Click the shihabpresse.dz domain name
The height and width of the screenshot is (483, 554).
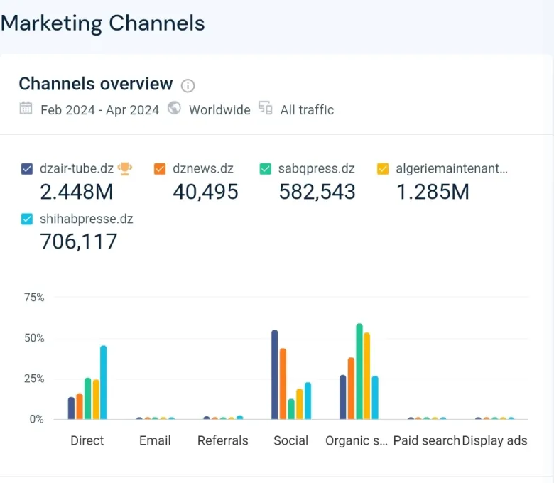(x=86, y=219)
